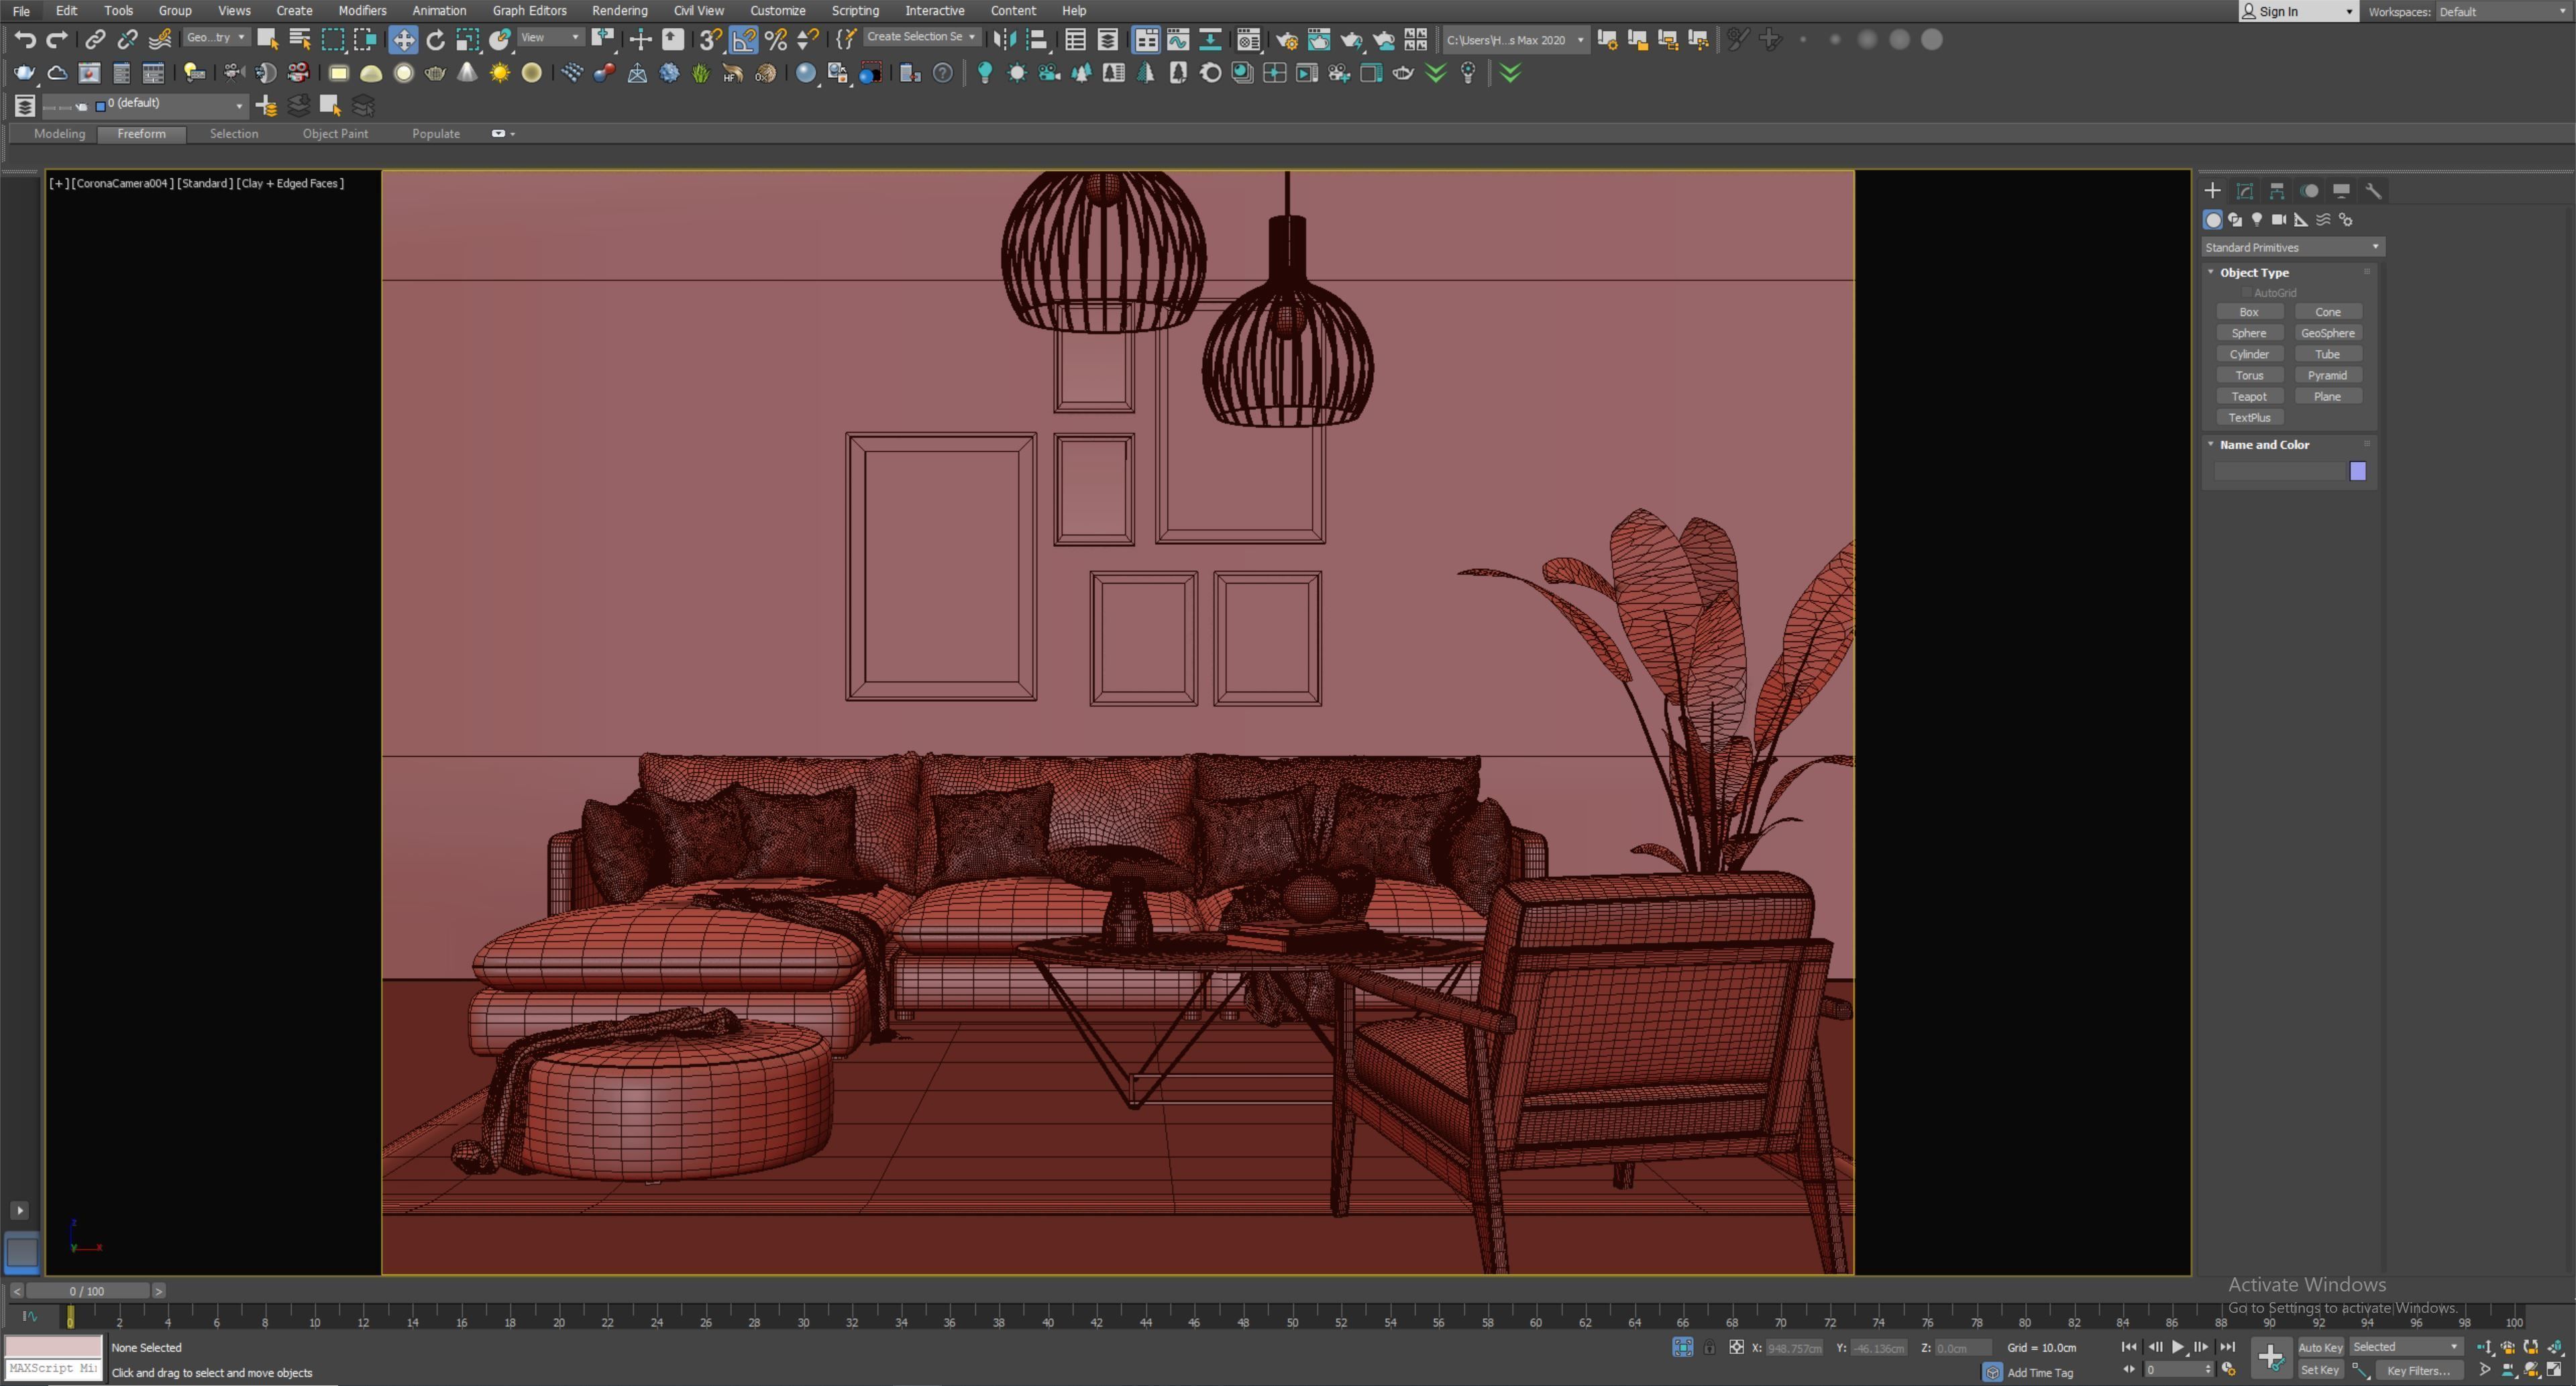Click the GeoSphere primitive button
2576x1386 pixels.
(x=2327, y=333)
